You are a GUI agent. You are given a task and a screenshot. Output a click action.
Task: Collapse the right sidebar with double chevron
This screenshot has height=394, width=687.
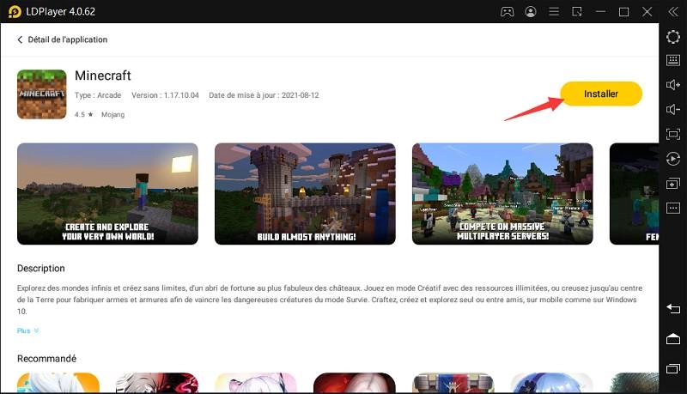pos(673,12)
